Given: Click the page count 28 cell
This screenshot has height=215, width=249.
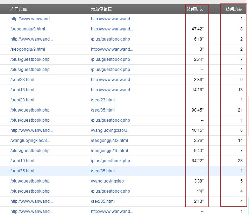Looking at the screenshot, I should pos(240,161).
